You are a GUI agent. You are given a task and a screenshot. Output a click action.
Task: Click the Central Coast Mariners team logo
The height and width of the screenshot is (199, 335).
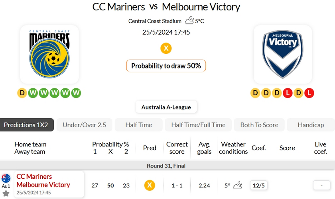click(49, 54)
